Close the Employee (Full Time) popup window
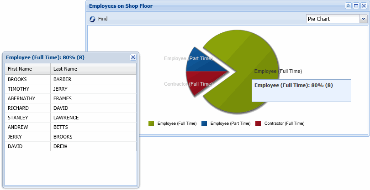 pyautogui.click(x=133, y=57)
